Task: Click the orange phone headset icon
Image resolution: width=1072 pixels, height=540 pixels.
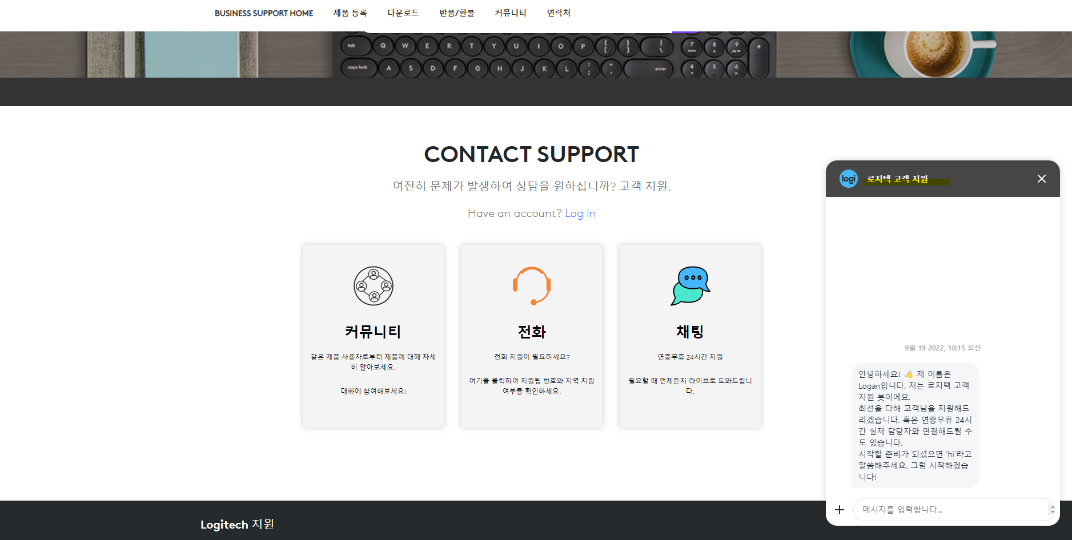Action: pyautogui.click(x=532, y=286)
